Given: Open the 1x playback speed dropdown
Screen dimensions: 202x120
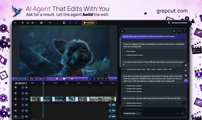Looking at the screenshot, I should point(42,79).
